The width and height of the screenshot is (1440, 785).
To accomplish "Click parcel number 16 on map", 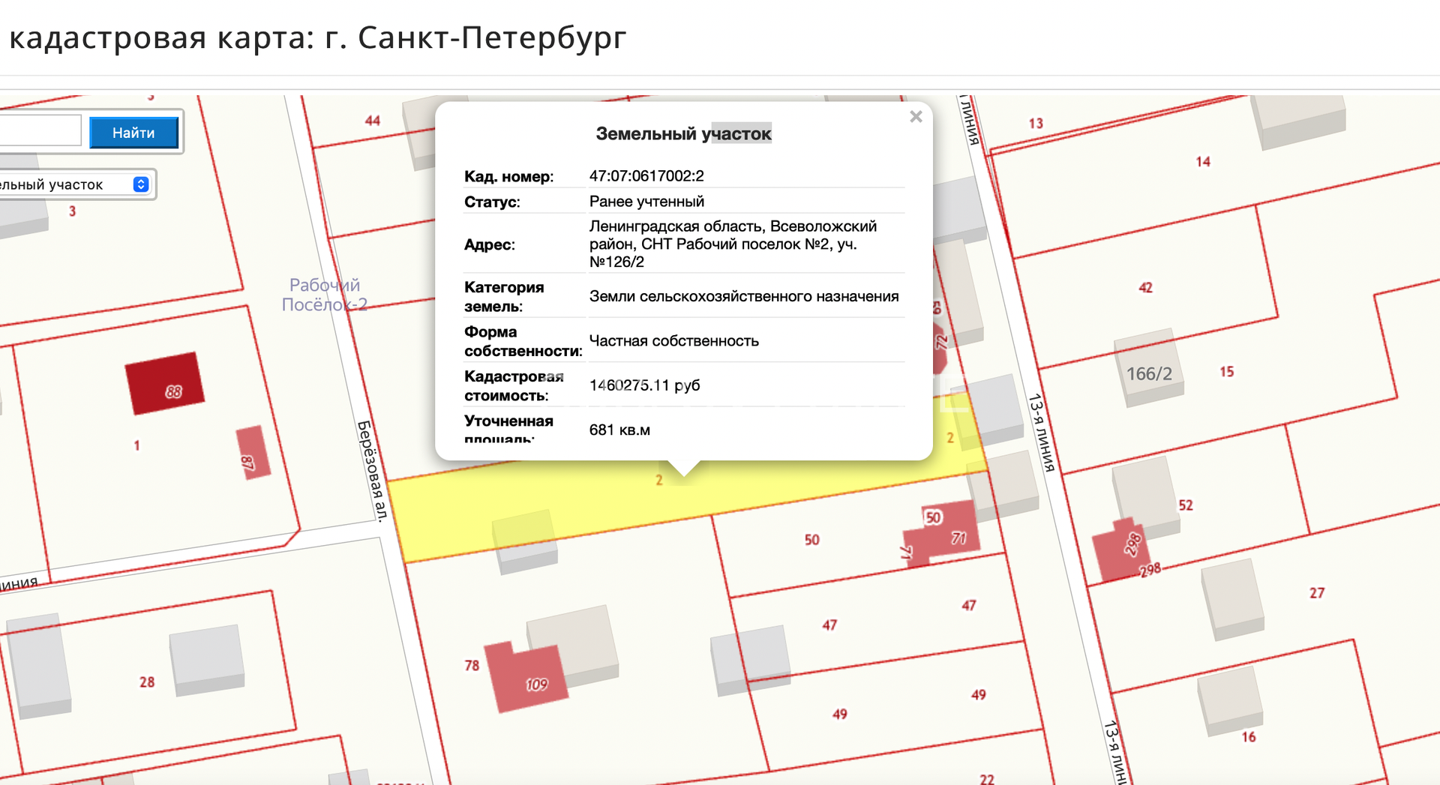I will pyautogui.click(x=1249, y=737).
